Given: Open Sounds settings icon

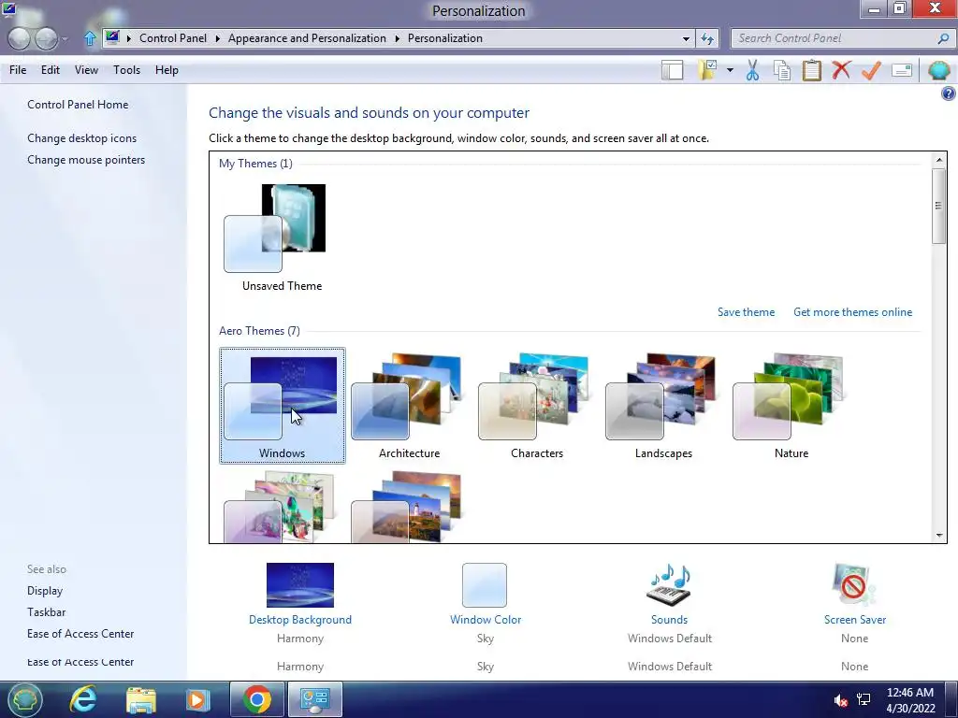Looking at the screenshot, I should pos(669,585).
